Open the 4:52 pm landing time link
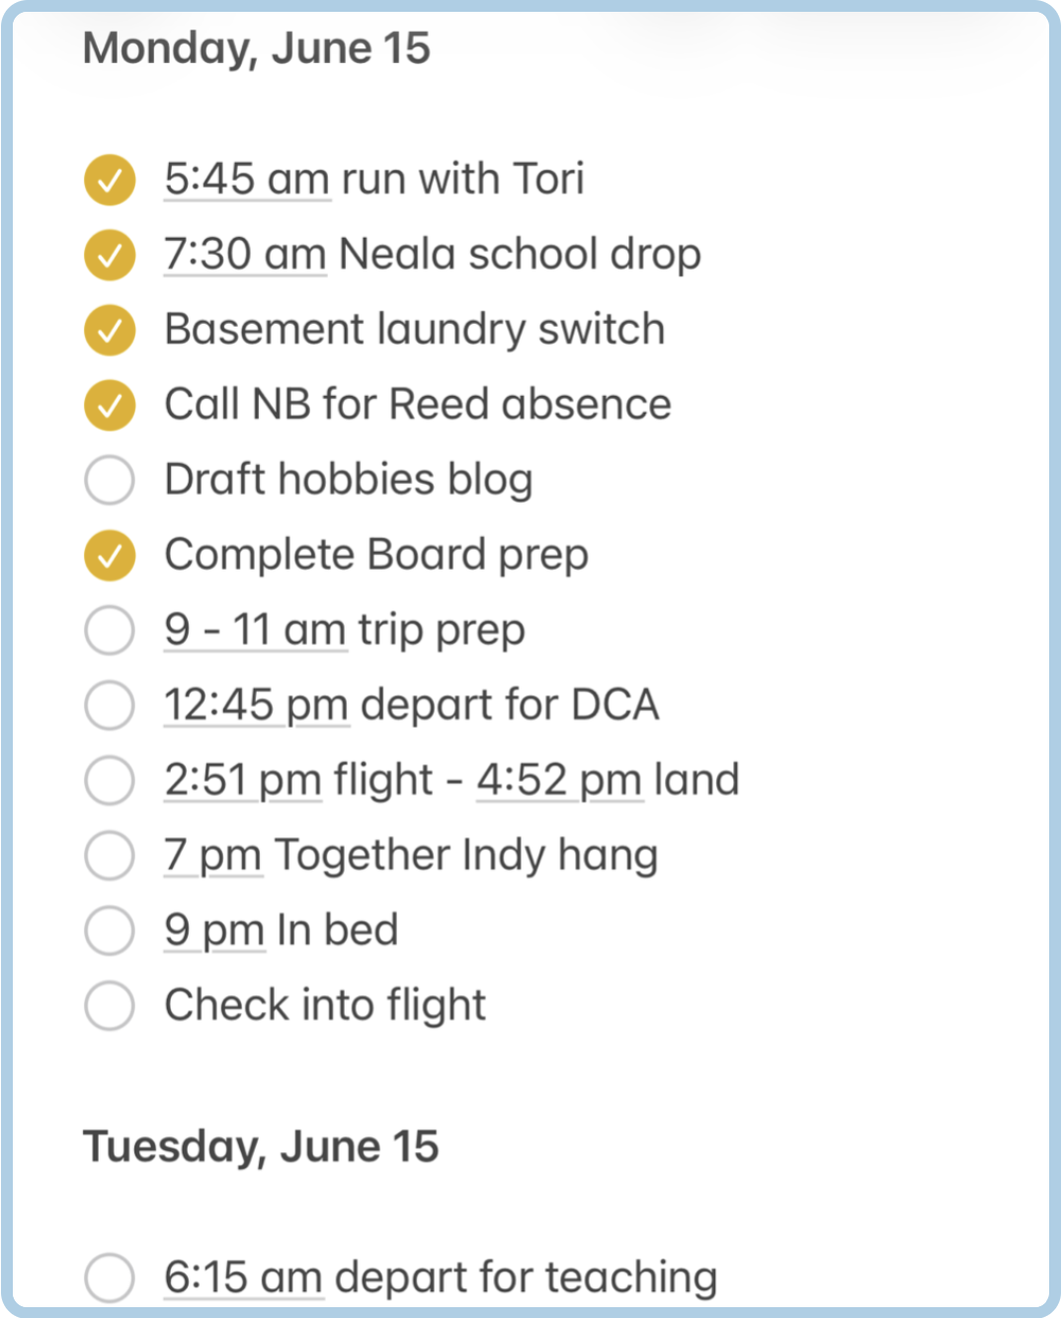 pyautogui.click(x=560, y=780)
